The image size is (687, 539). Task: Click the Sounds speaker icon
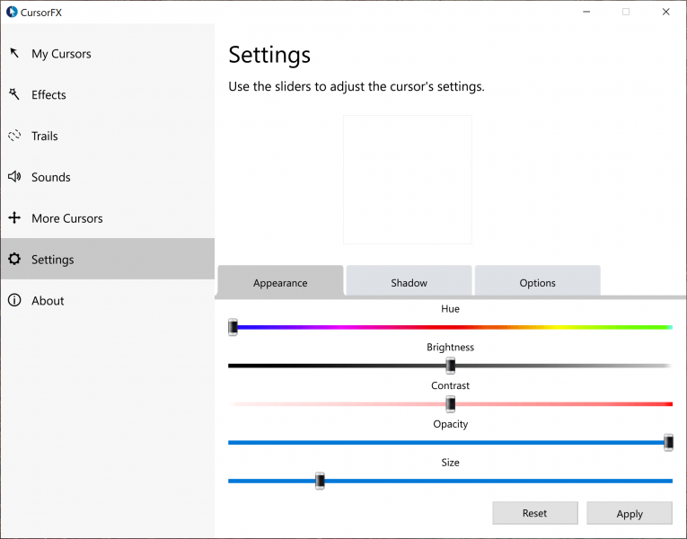14,177
